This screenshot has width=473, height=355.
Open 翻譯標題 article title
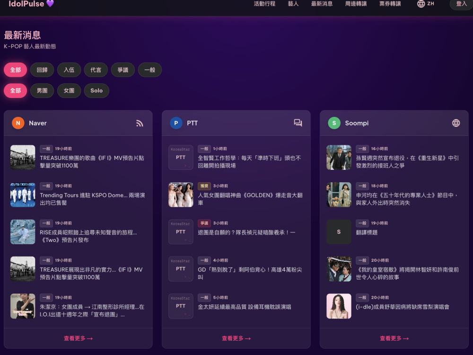(x=367, y=232)
